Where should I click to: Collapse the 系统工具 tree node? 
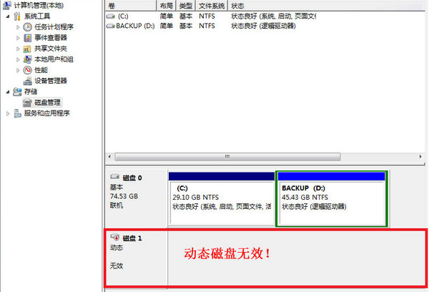tap(8, 16)
